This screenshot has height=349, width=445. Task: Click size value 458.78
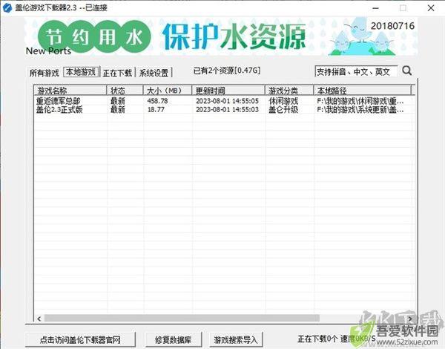157,101
